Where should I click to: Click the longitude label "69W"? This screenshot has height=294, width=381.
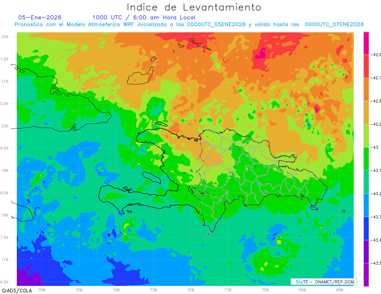(302, 289)
